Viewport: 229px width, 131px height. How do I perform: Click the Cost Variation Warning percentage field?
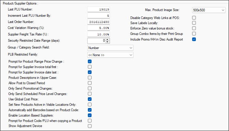coord(98,28)
